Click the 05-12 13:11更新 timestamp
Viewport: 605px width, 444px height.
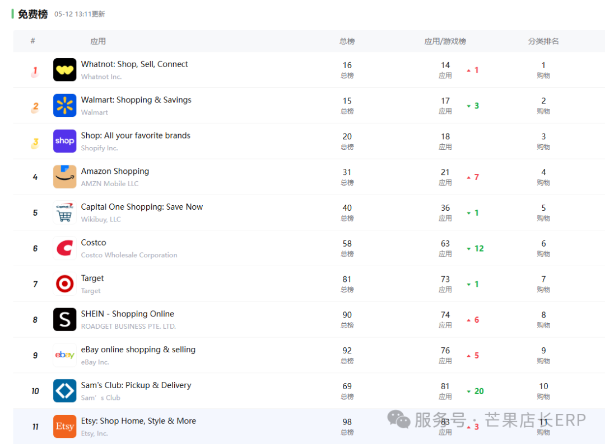[80, 14]
